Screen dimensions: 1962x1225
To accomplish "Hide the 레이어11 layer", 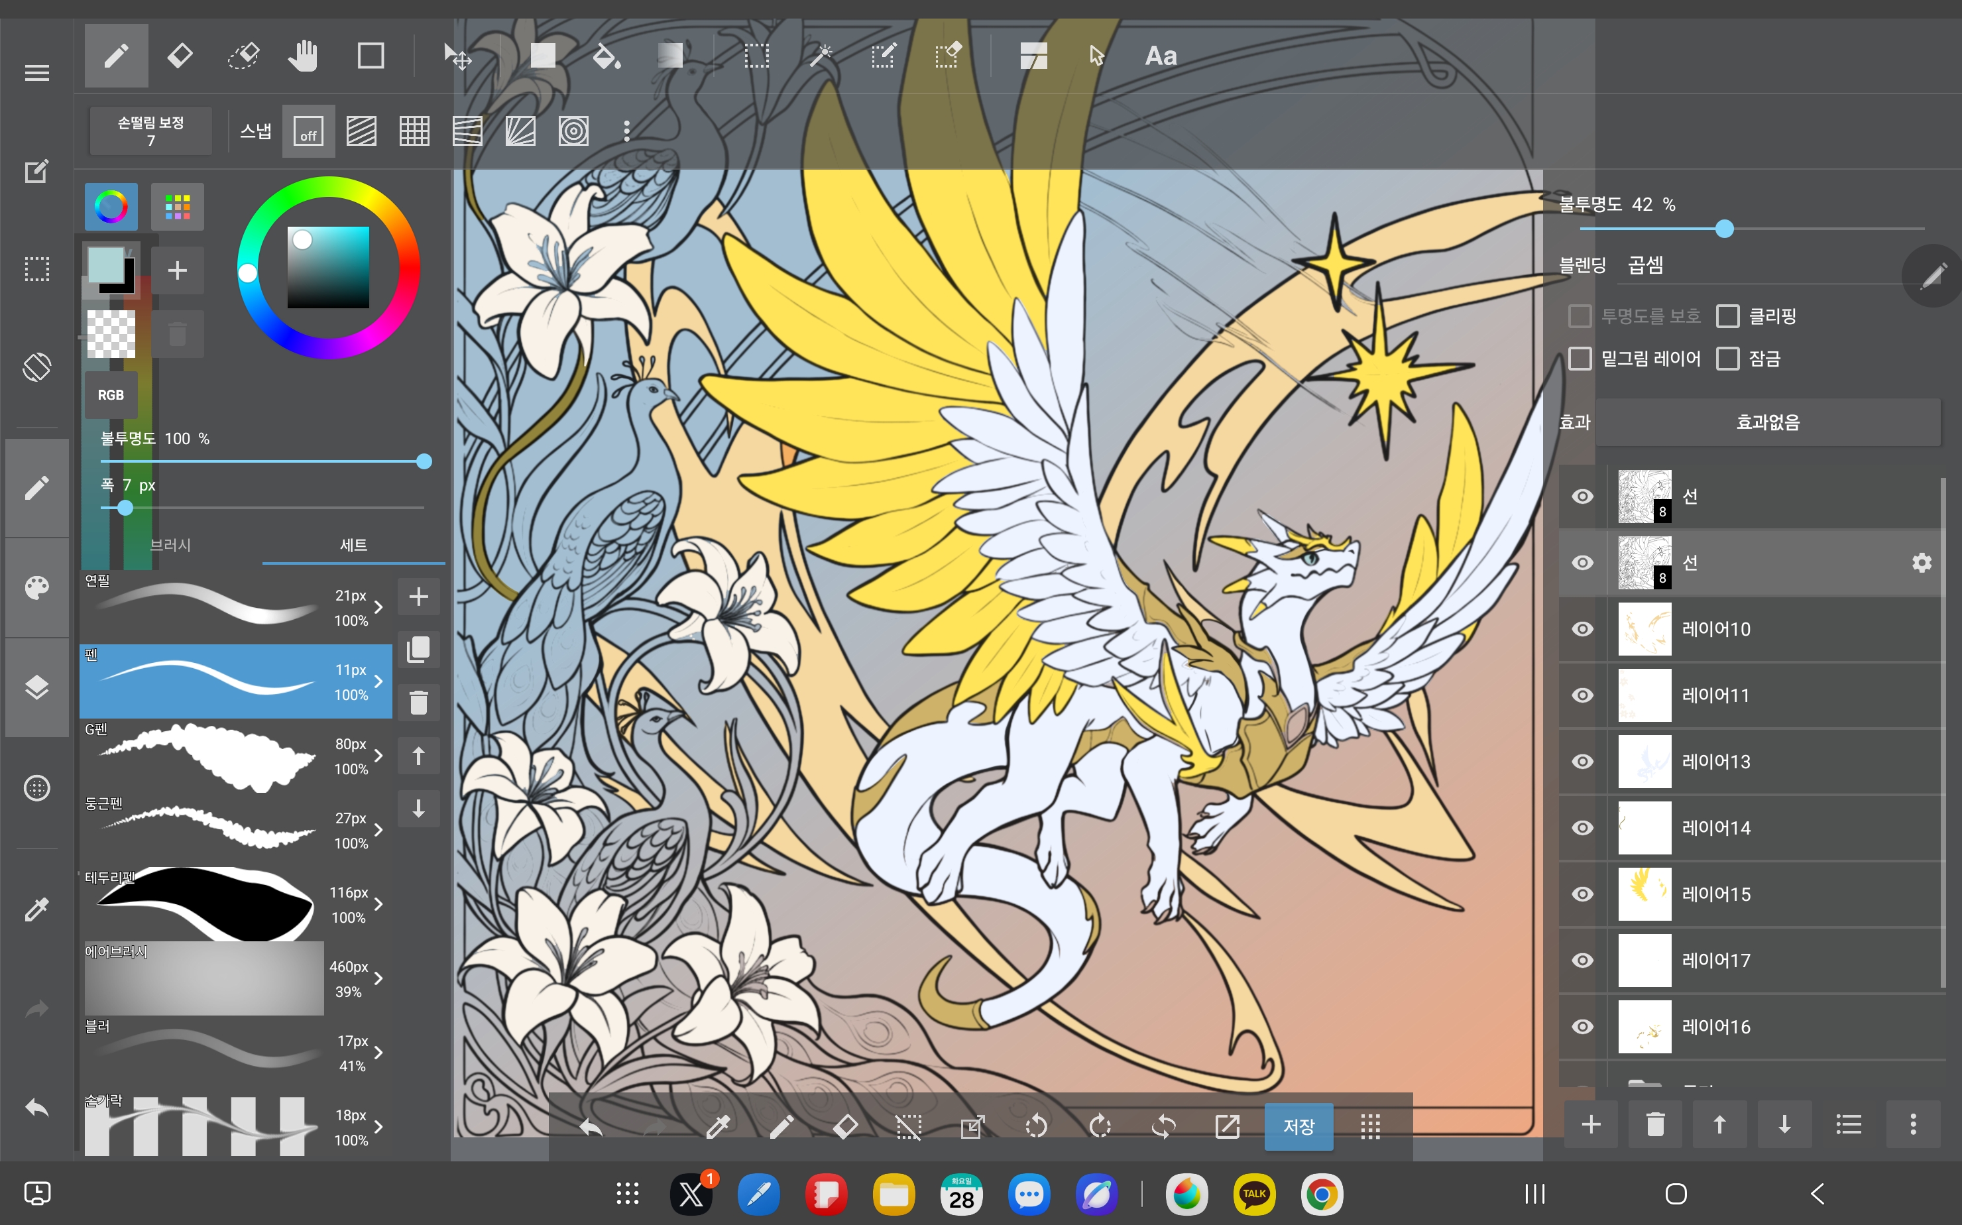I will (1582, 695).
